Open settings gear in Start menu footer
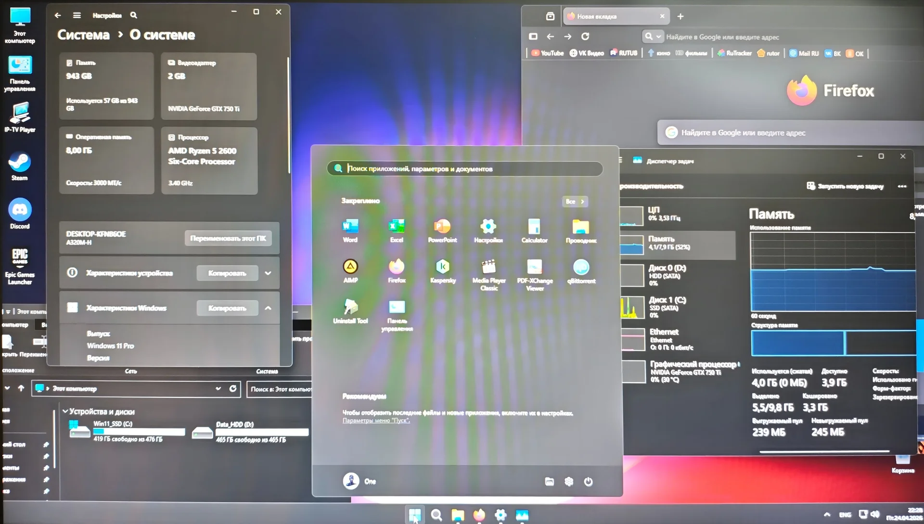 tap(569, 481)
